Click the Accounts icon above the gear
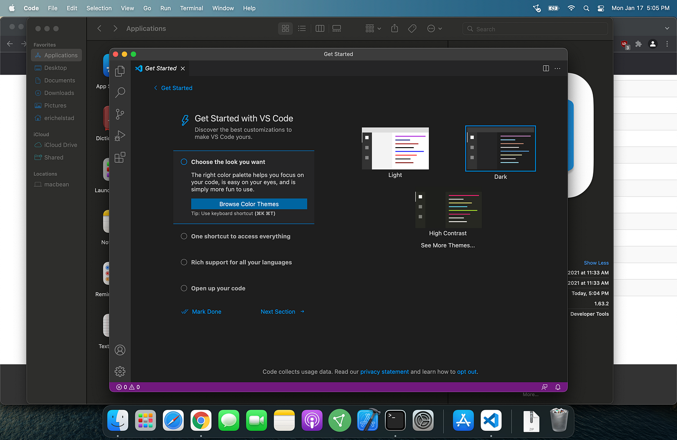 pyautogui.click(x=120, y=350)
